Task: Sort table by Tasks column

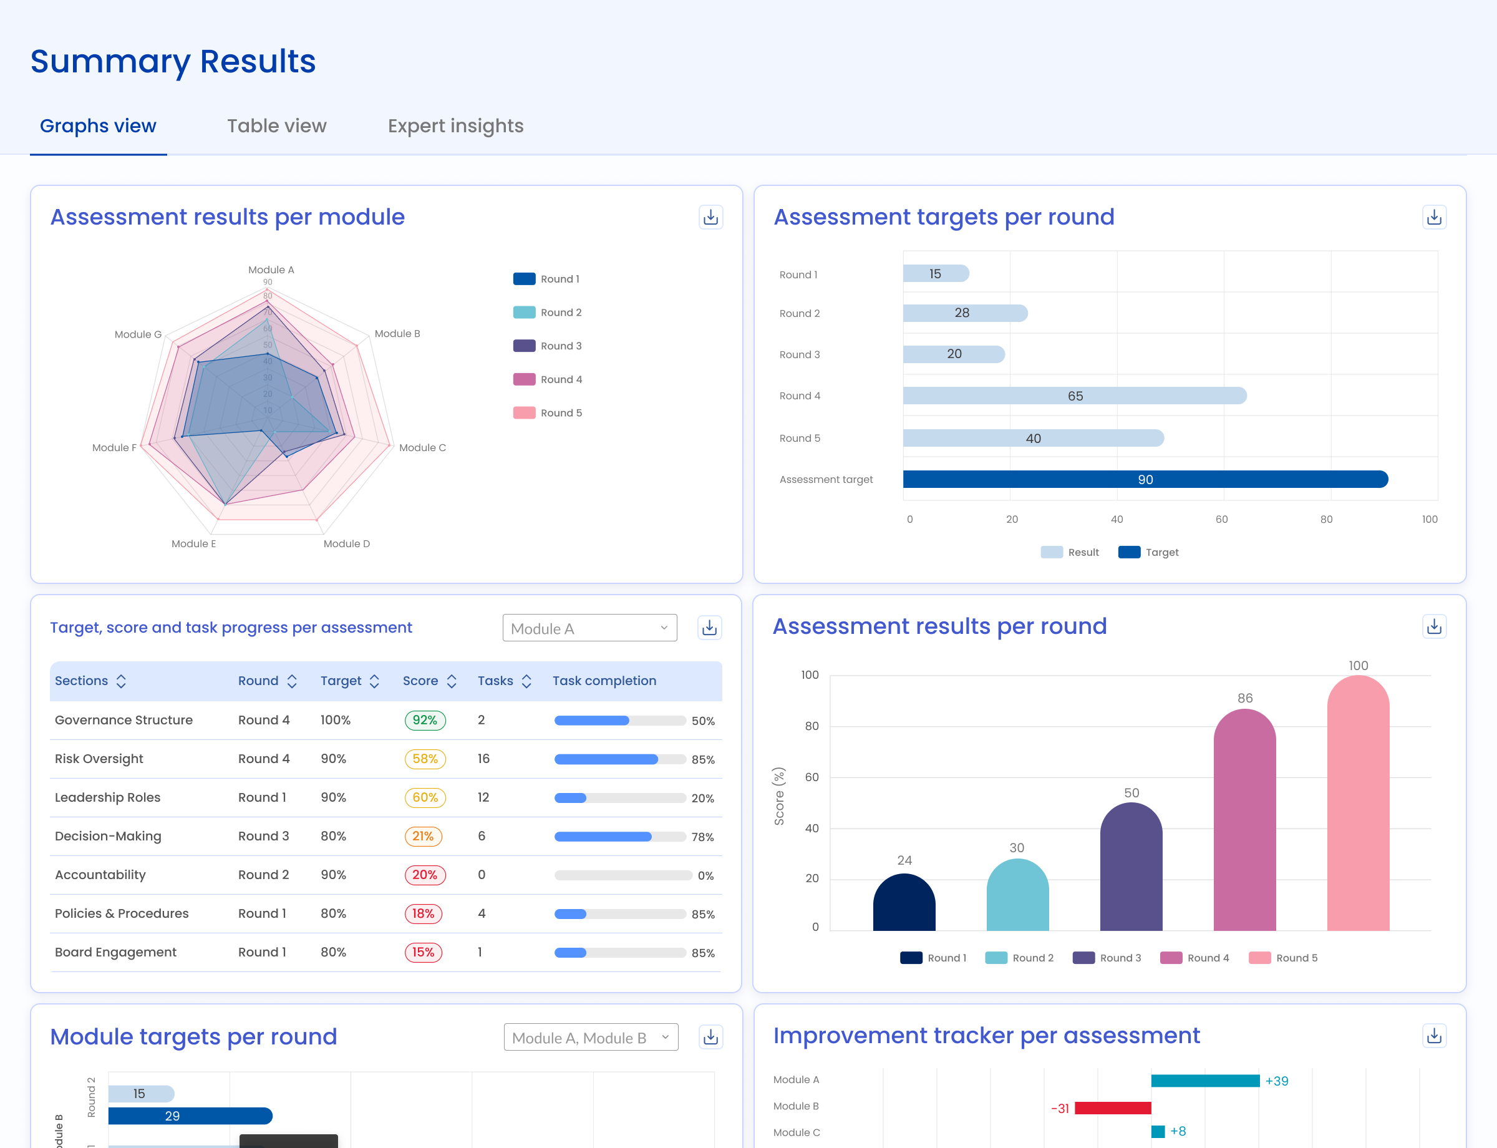Action: click(x=526, y=681)
